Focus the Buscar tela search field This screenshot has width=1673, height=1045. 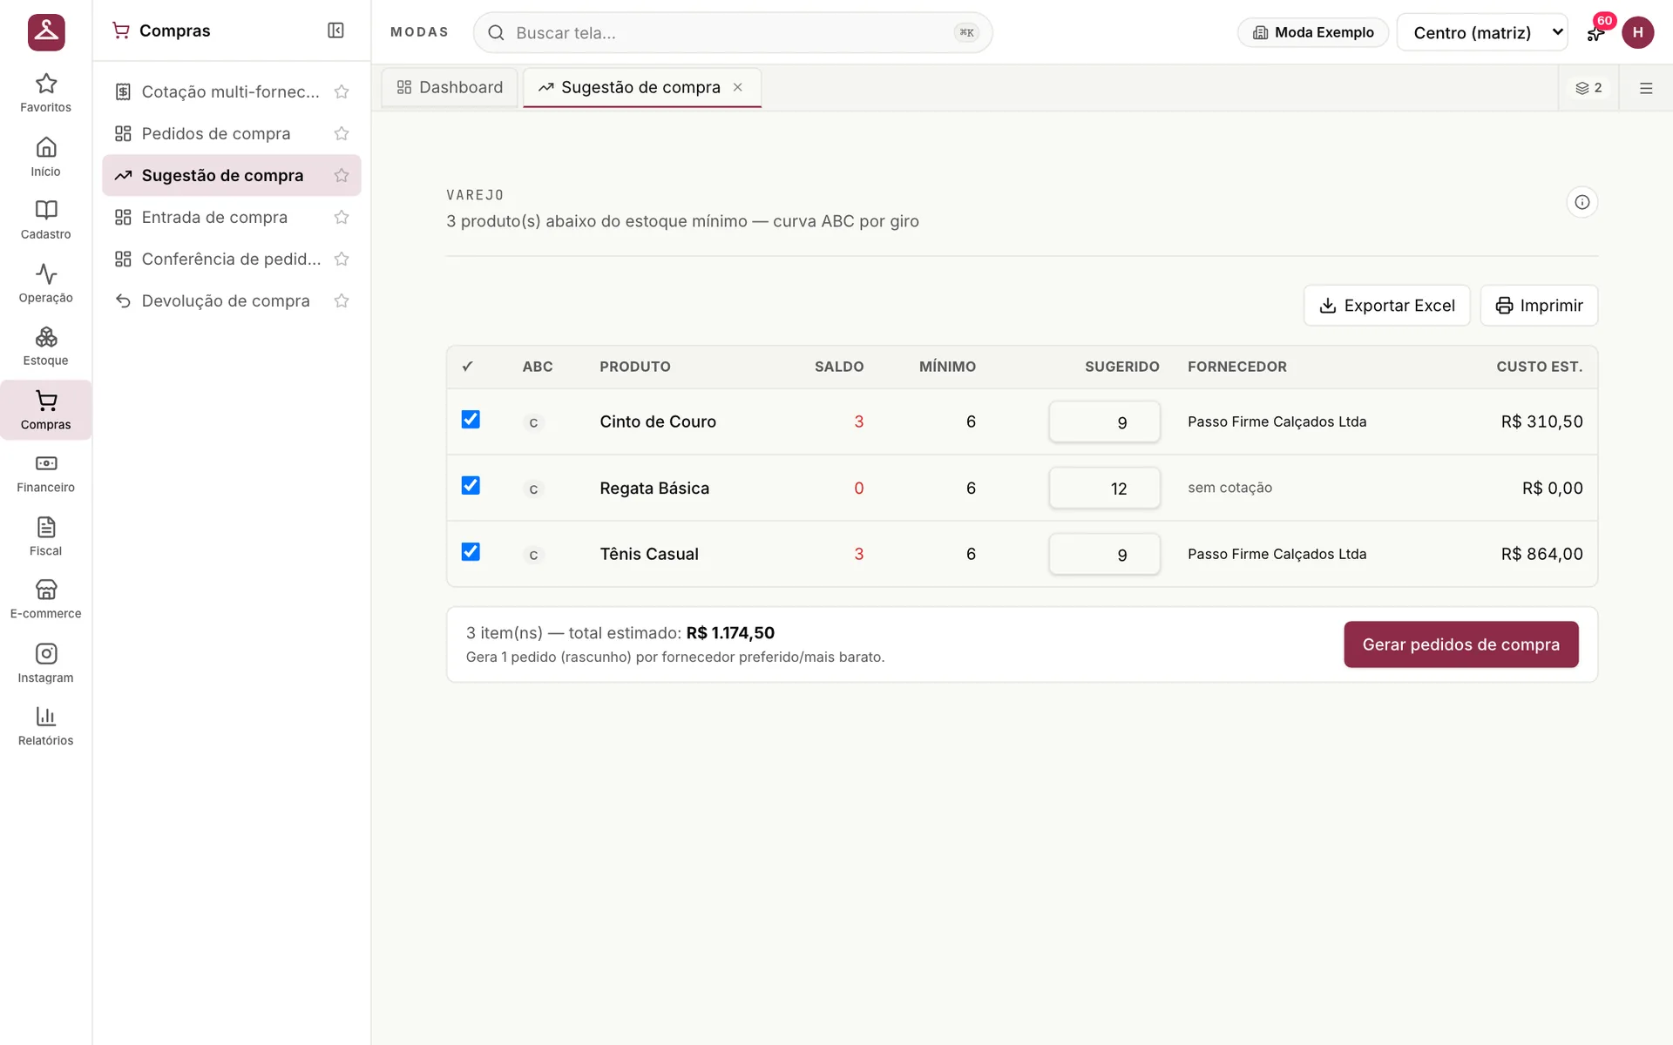(732, 32)
